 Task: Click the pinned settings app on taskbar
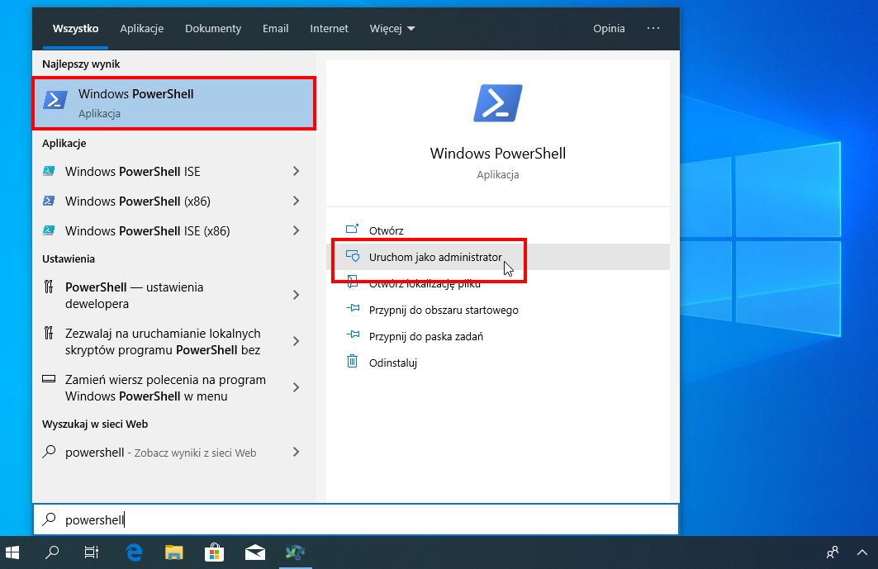[x=295, y=552]
